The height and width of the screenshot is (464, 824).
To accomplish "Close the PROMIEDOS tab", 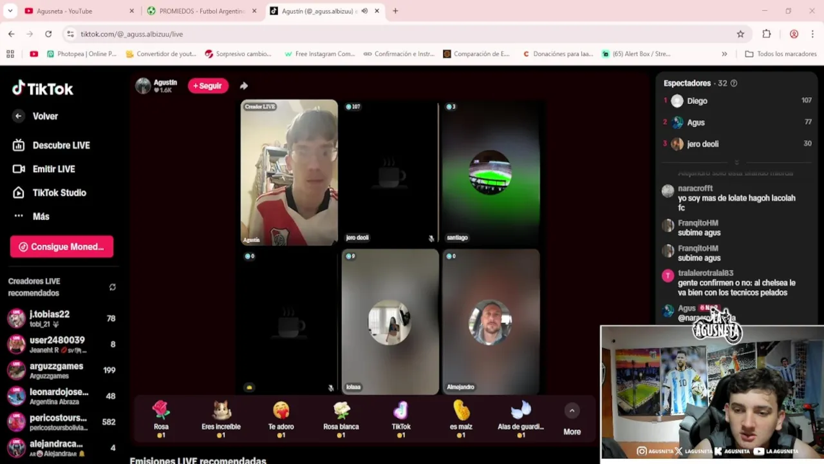I will pyautogui.click(x=254, y=11).
